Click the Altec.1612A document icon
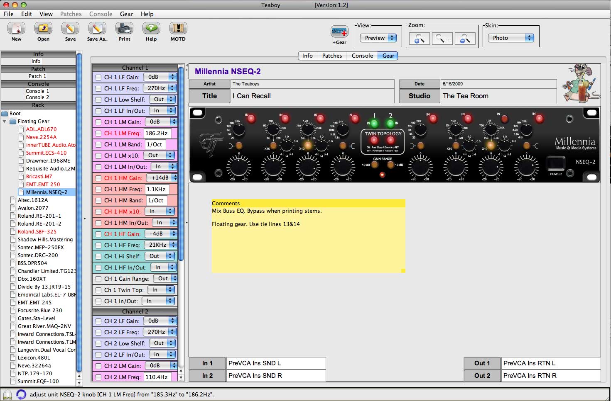The width and height of the screenshot is (611, 401). 13,200
